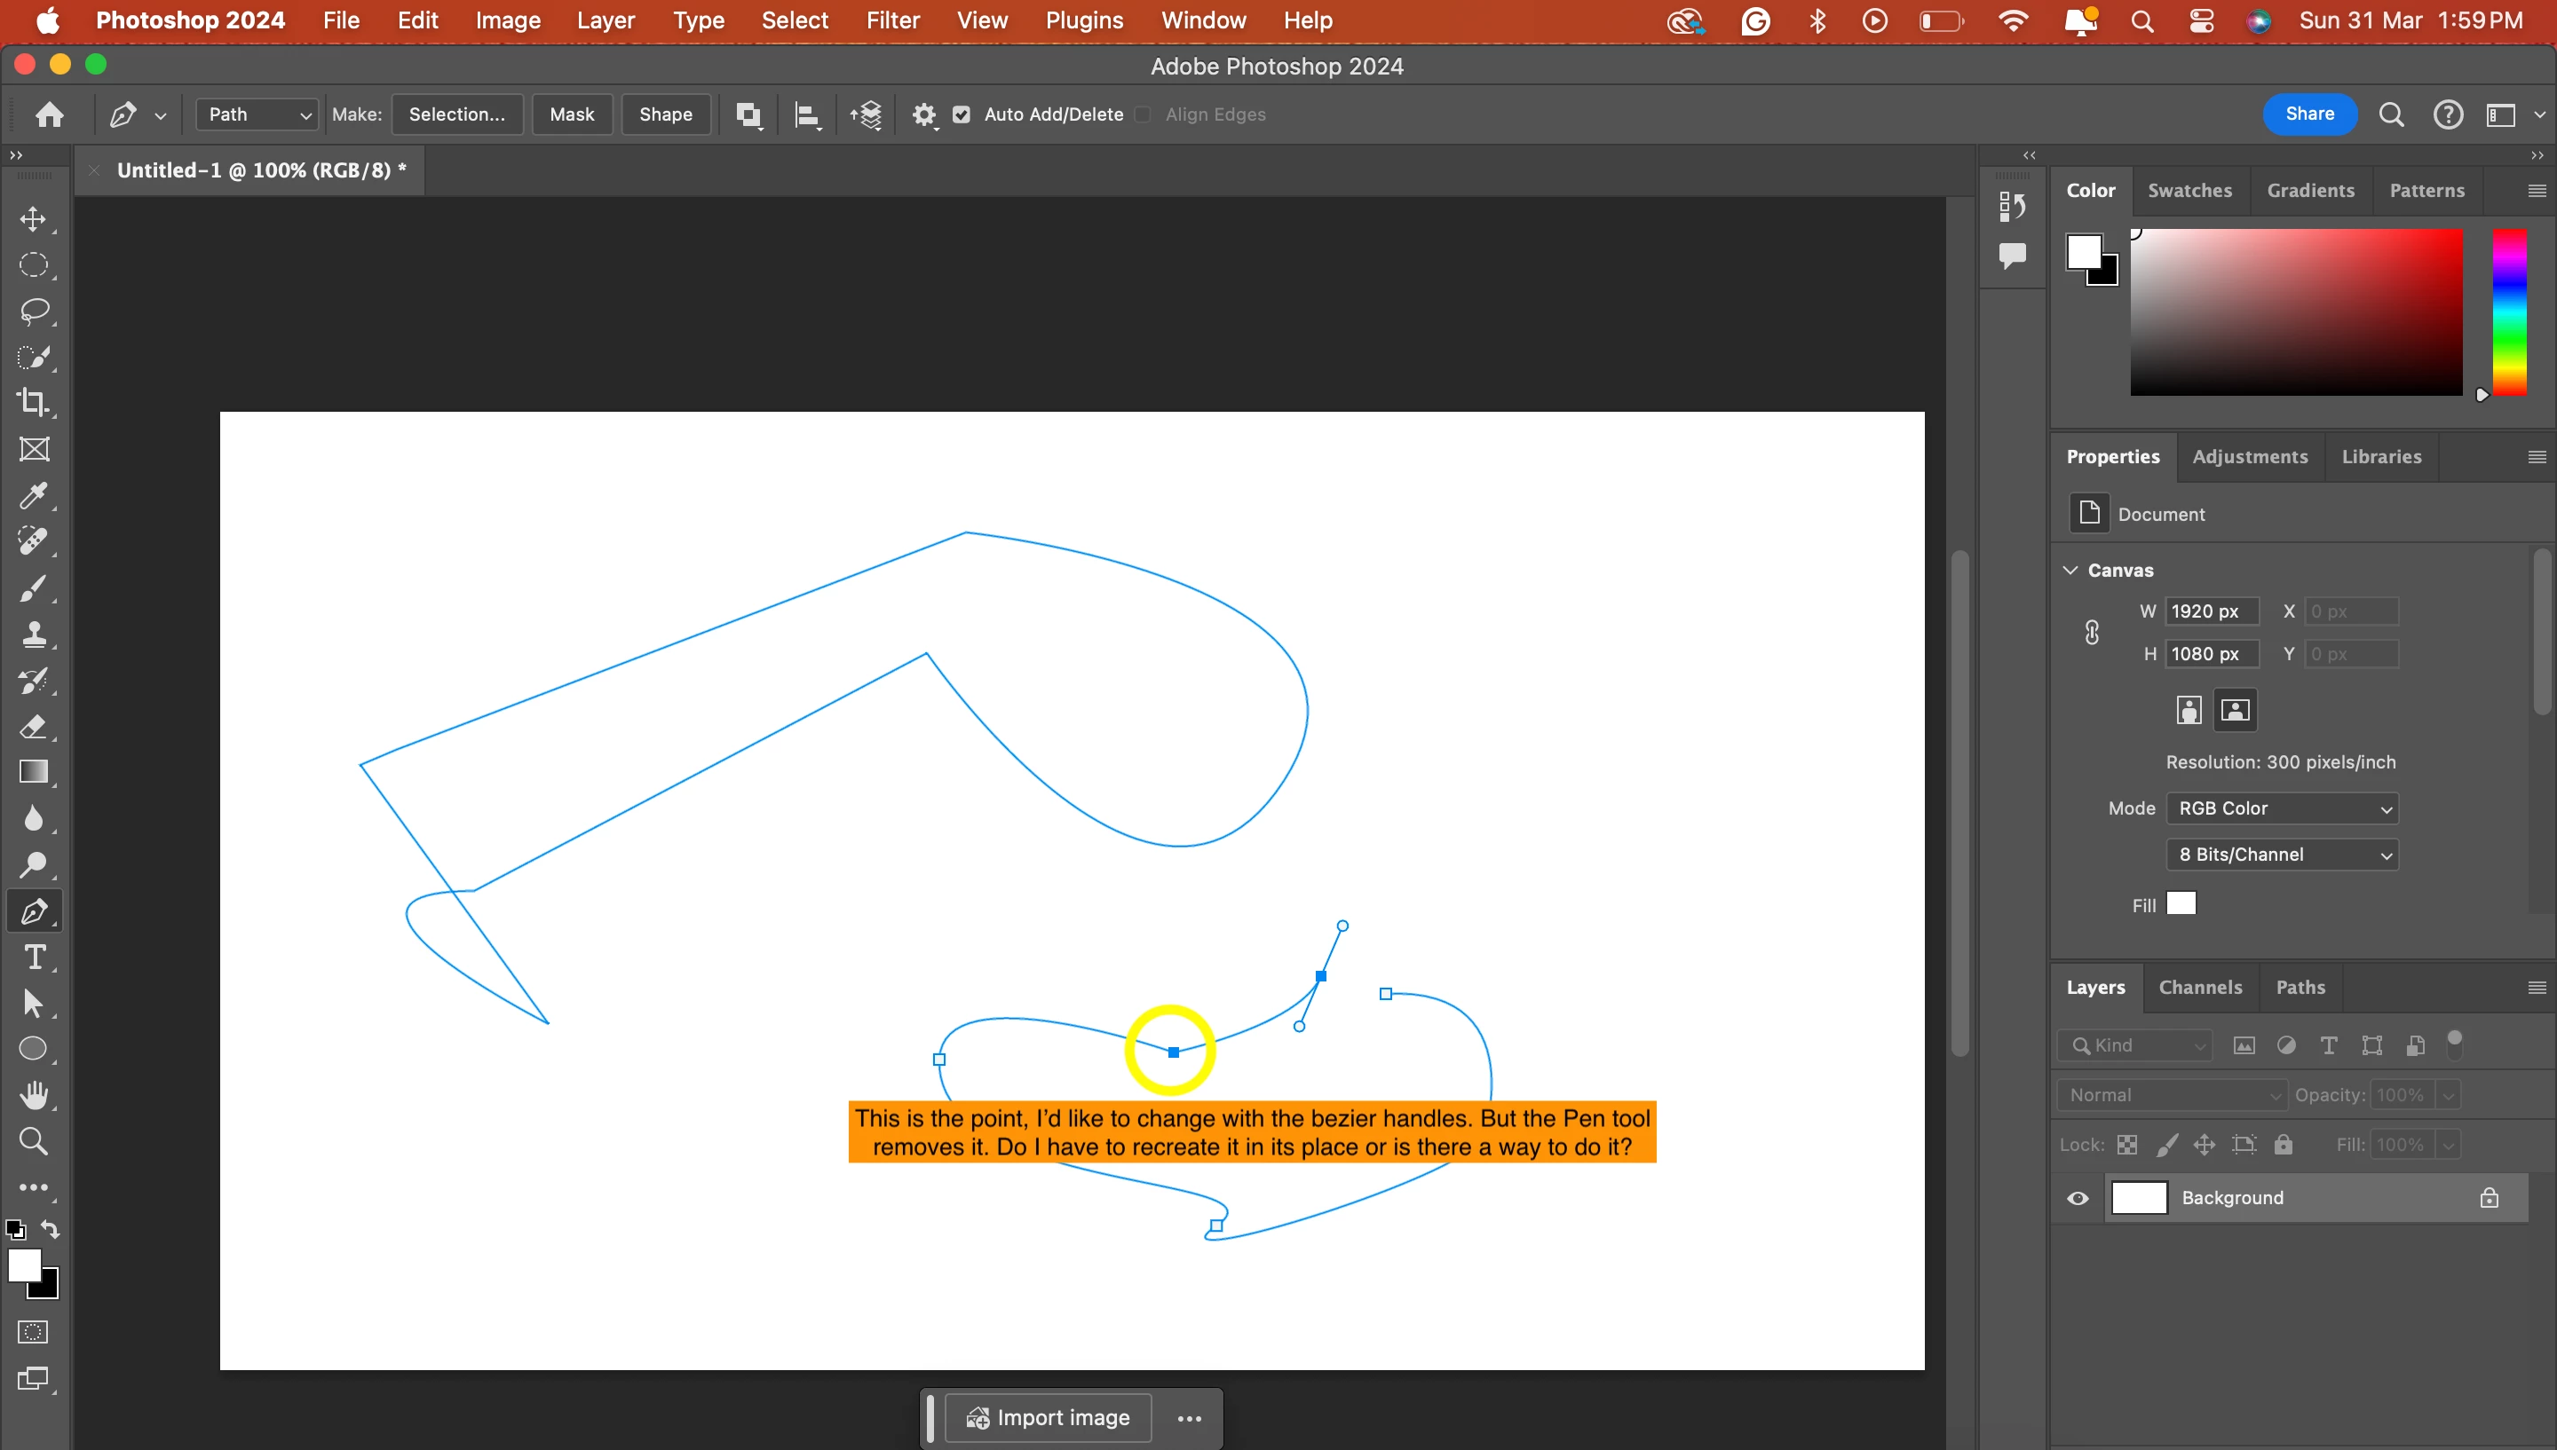Select the Eyedropper tool
The width and height of the screenshot is (2557, 1450).
pyautogui.click(x=34, y=495)
